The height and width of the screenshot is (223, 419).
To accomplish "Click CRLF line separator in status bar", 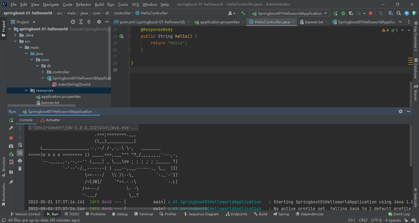I will pos(363,220).
